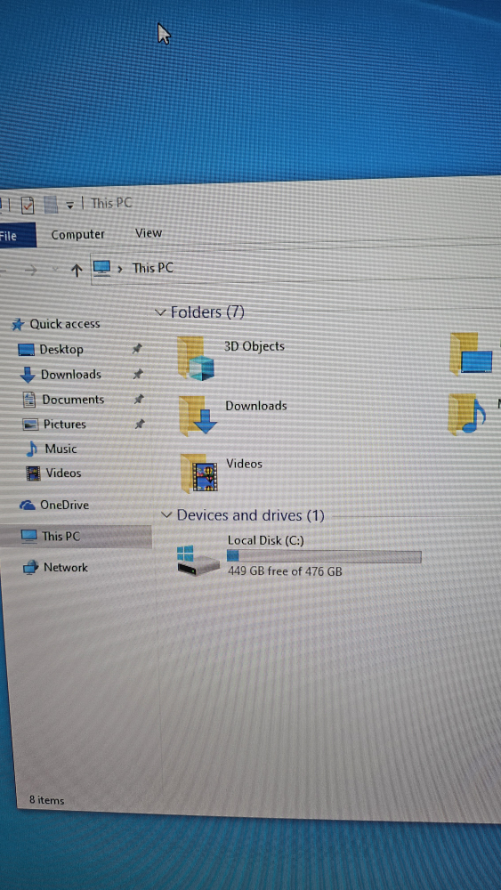Click the Properties quick access toolbar icon

(x=28, y=205)
